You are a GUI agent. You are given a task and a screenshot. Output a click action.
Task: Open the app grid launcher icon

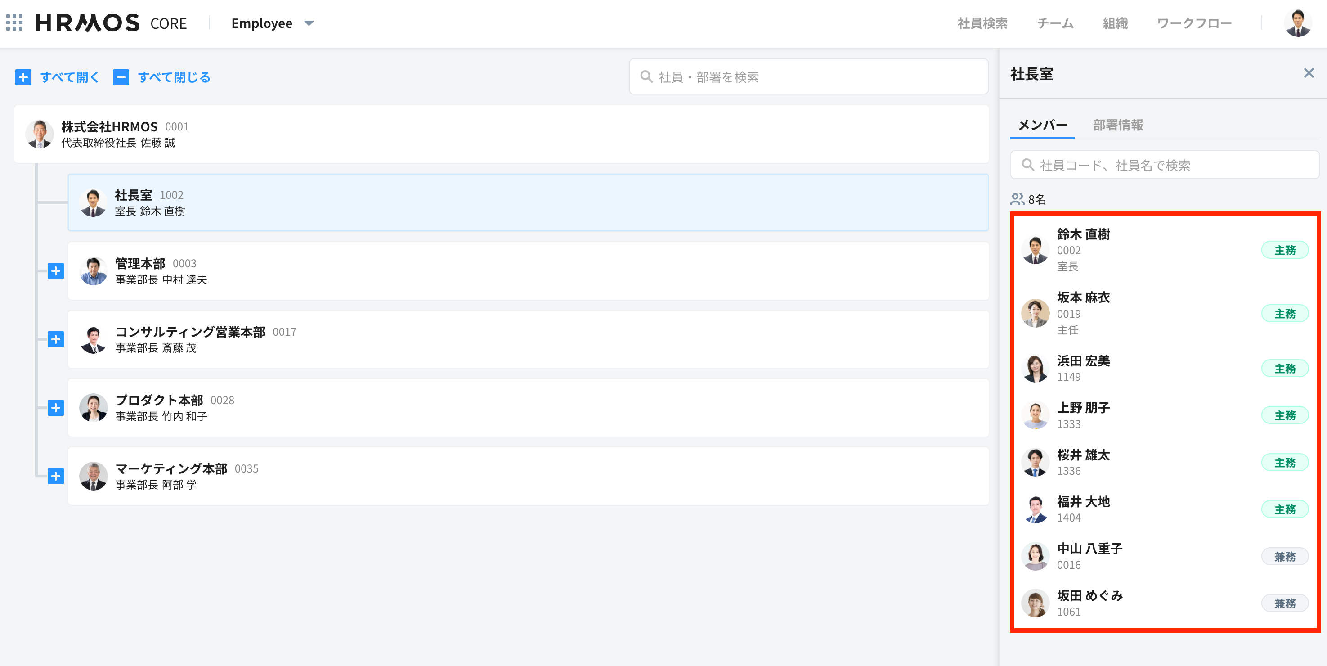[14, 22]
